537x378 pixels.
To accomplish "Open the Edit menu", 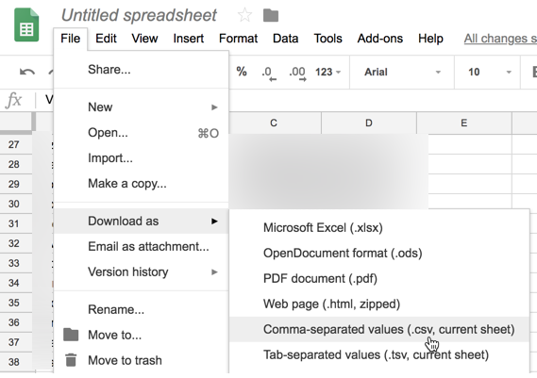I will [106, 39].
